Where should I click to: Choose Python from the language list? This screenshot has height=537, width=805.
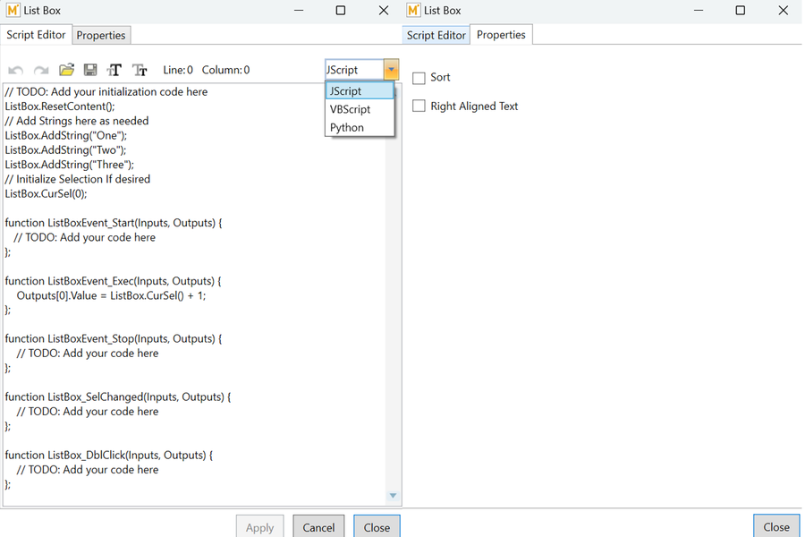[347, 128]
